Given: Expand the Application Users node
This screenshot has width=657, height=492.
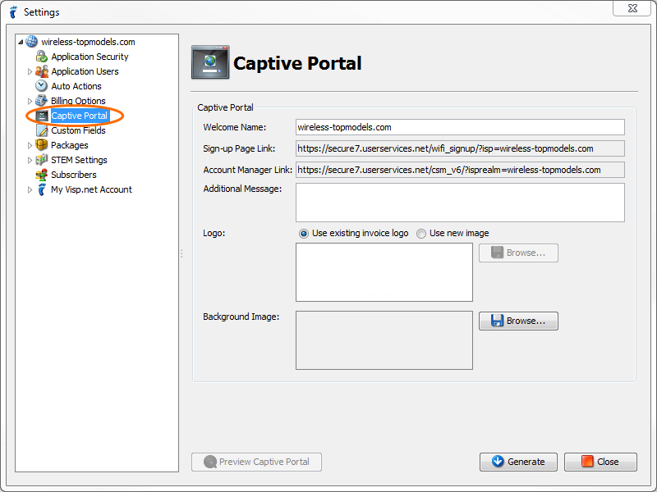Looking at the screenshot, I should pyautogui.click(x=30, y=71).
